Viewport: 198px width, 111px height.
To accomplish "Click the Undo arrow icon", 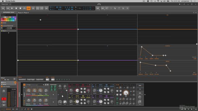I will click(107, 8).
